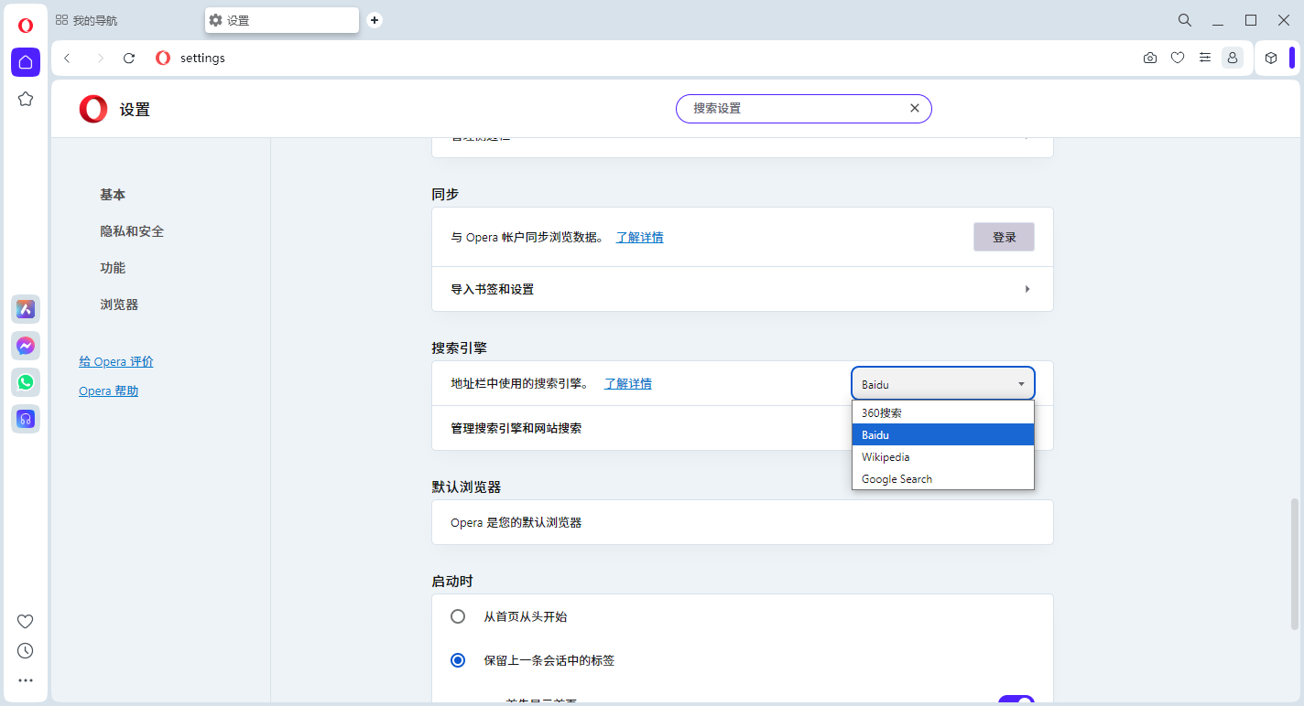Select "保留上一条会话中的标签" radio option
1304x706 pixels.
[458, 660]
